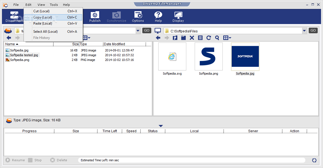This screenshot has height=168, width=323.
Task: Sort remote files by Type column
Action: (x=91, y=44)
